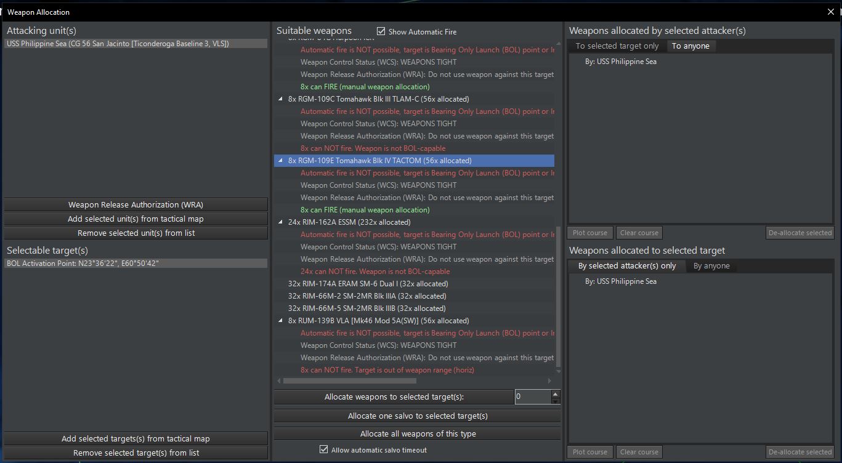Image resolution: width=842 pixels, height=463 pixels.
Task: Click '8x can FIRE' under Tomahawk Blk IV TACTOM
Action: click(x=365, y=210)
